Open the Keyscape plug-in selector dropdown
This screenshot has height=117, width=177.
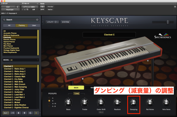pos(10,9)
